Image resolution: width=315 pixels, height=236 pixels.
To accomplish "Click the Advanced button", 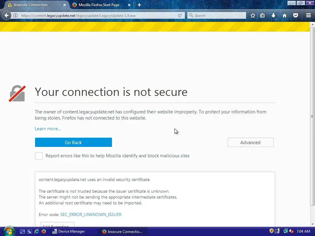I will point(250,142).
